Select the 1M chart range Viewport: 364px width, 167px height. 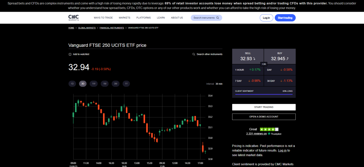[105, 83]
